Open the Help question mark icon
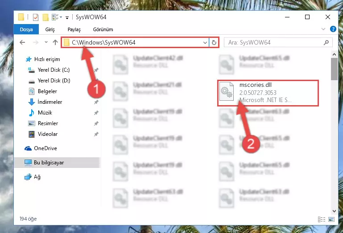Screen dimensions: 343x233 (333, 29)
